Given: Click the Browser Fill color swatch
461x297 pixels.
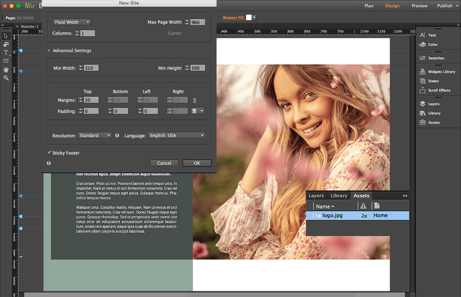Looking at the screenshot, I should [x=249, y=18].
